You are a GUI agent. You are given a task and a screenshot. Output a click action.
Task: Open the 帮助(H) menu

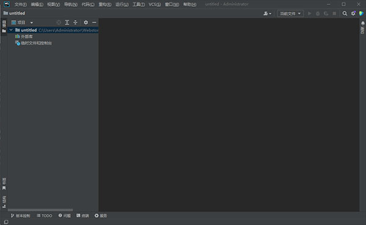tap(190, 4)
